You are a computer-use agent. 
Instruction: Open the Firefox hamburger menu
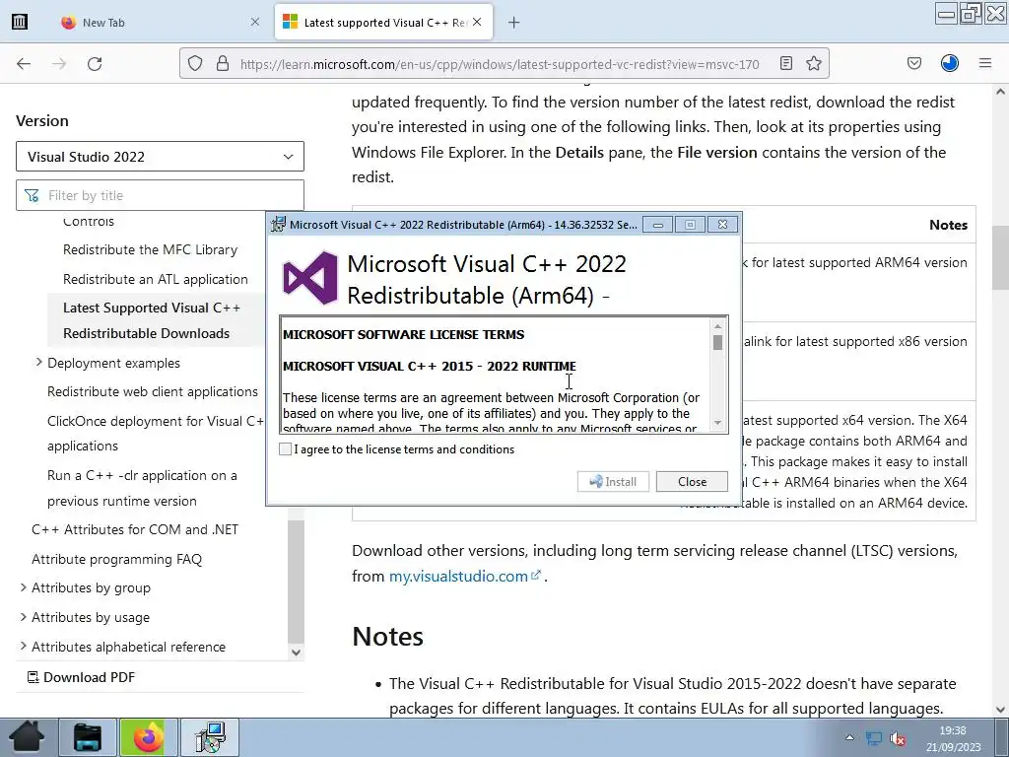(x=985, y=63)
